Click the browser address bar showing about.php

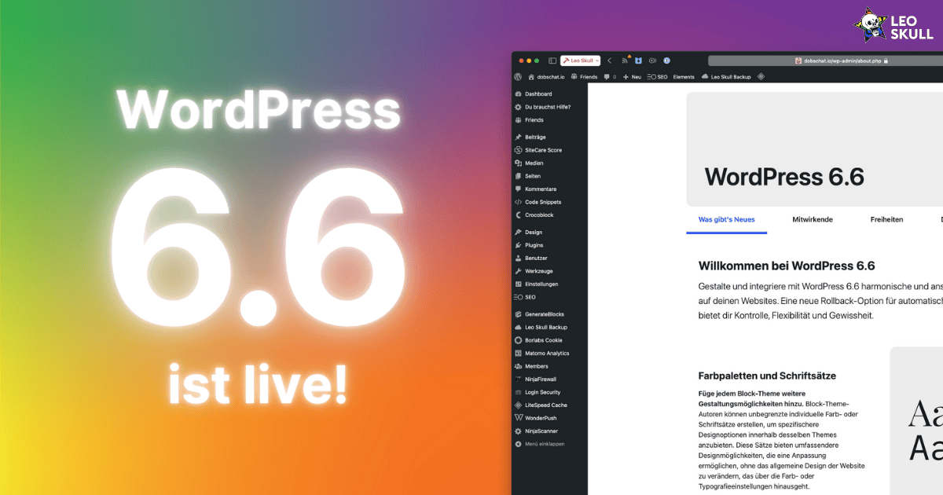pyautogui.click(x=841, y=60)
